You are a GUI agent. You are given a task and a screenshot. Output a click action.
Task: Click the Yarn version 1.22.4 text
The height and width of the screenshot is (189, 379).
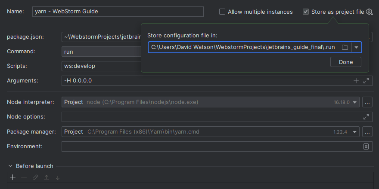pos(340,132)
